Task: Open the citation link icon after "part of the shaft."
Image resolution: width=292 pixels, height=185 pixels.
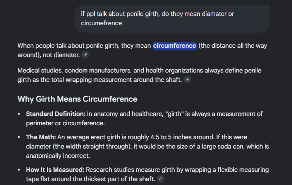Action: (x=161, y=179)
